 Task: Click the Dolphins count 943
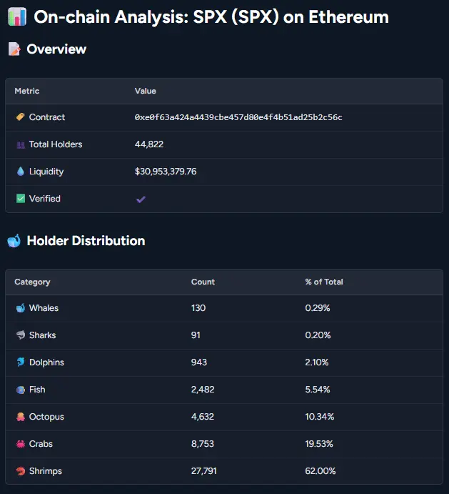point(199,362)
